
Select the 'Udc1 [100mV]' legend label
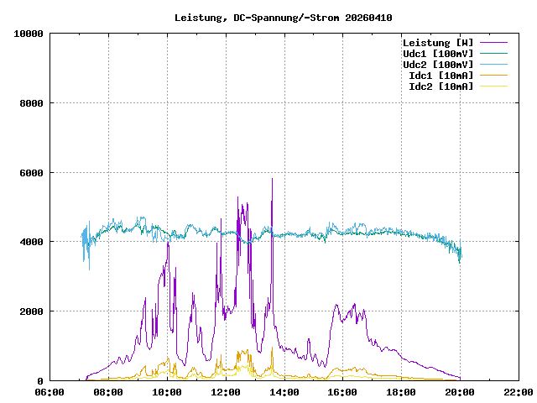437,54
